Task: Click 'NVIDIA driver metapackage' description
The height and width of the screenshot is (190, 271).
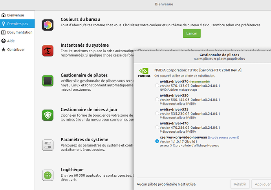Action: tap(178, 90)
